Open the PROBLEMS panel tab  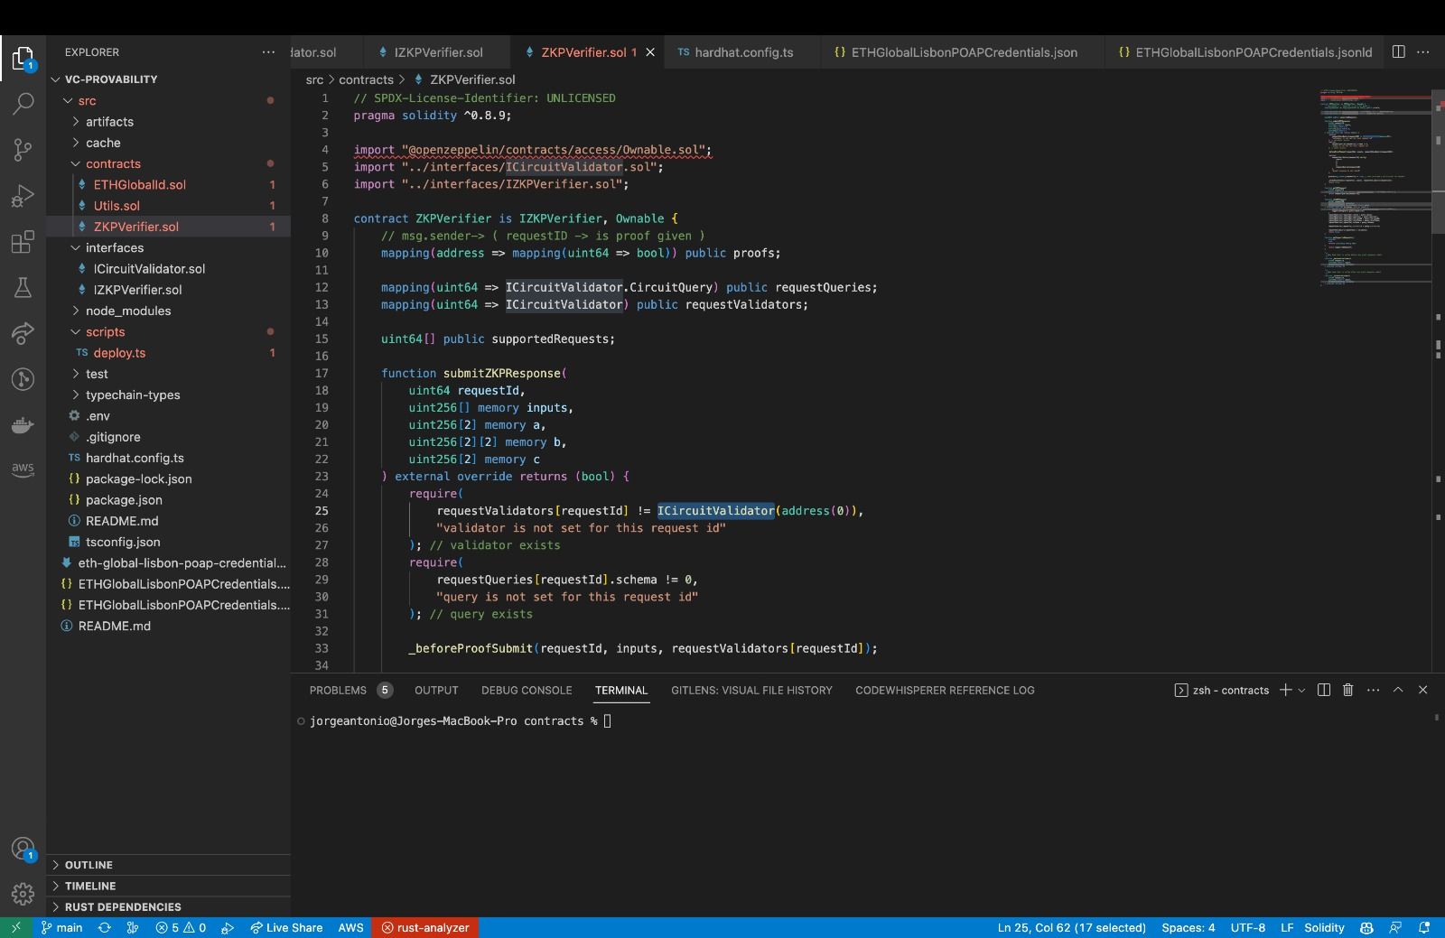[350, 690]
